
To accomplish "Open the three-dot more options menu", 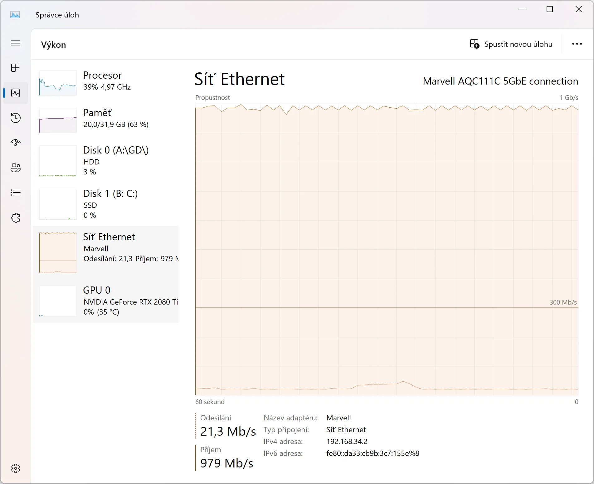I will point(577,44).
